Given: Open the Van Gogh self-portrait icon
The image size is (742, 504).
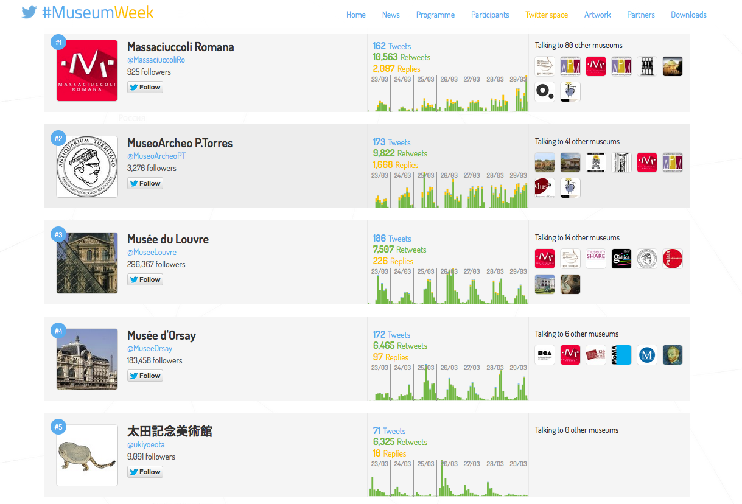Looking at the screenshot, I should (x=673, y=355).
